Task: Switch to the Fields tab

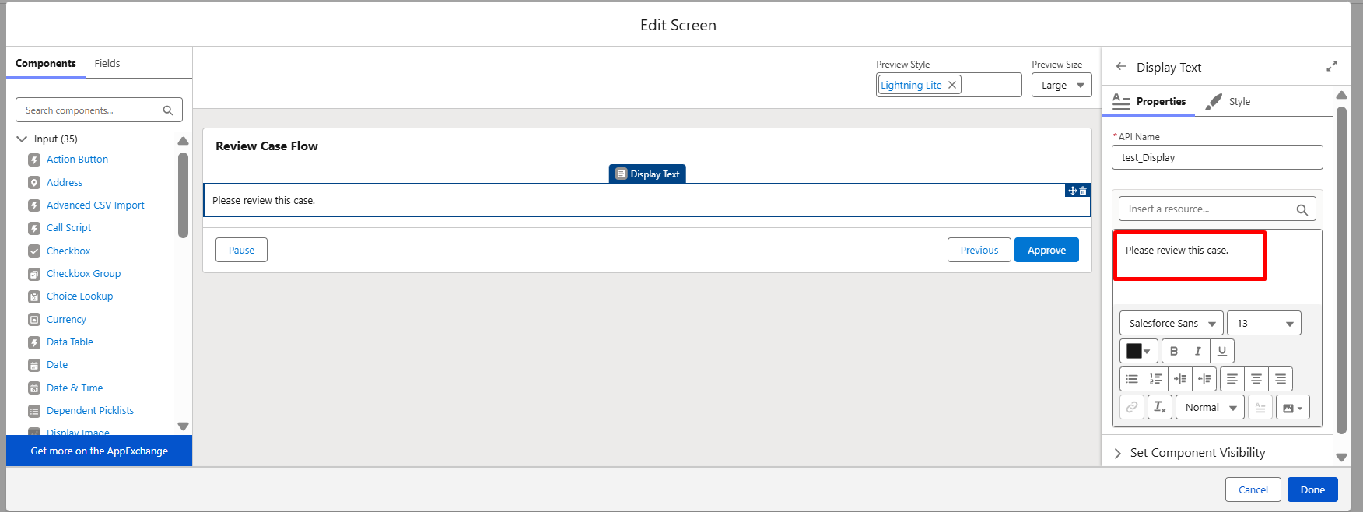Action: [x=107, y=63]
